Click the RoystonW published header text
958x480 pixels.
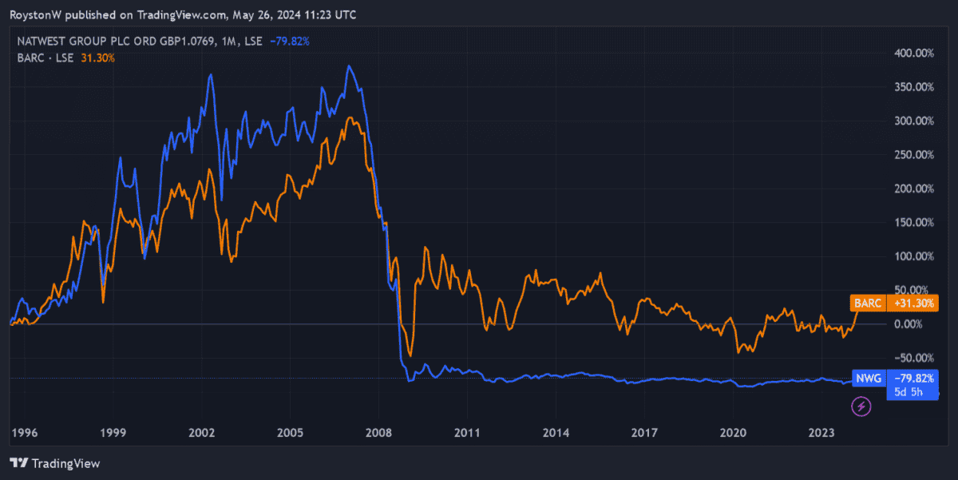click(x=182, y=14)
